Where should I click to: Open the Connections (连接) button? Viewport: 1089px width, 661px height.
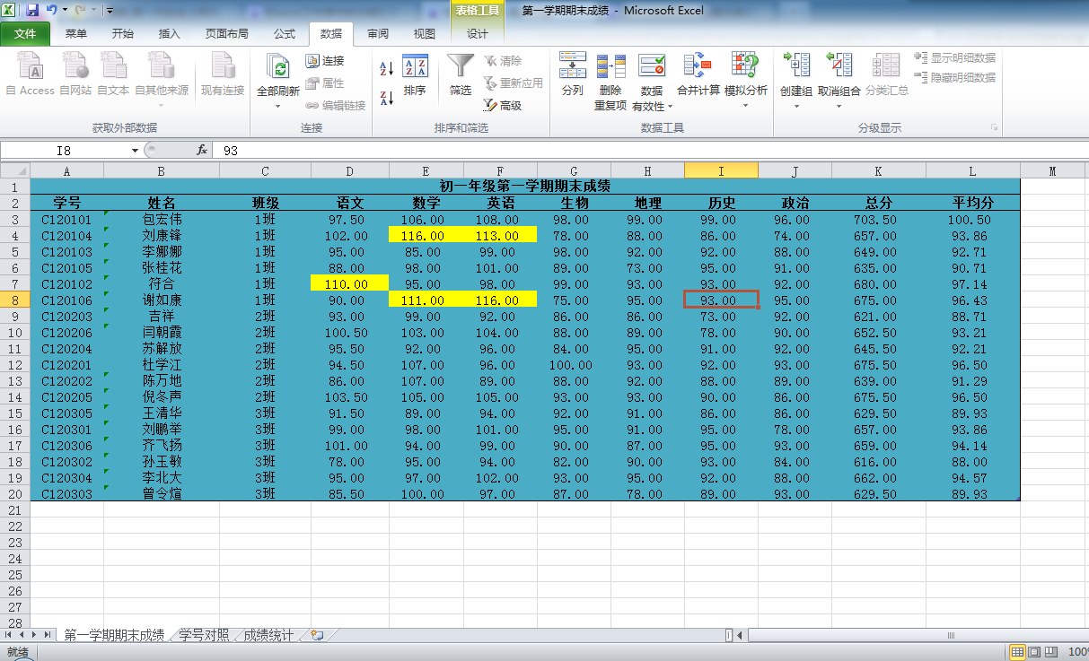(x=325, y=61)
